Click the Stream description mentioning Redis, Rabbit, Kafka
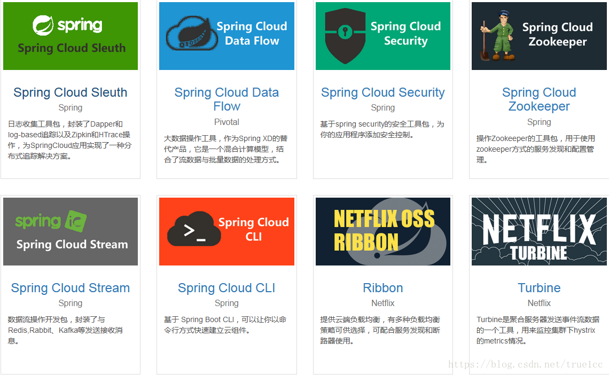609x375 pixels. pos(65,330)
